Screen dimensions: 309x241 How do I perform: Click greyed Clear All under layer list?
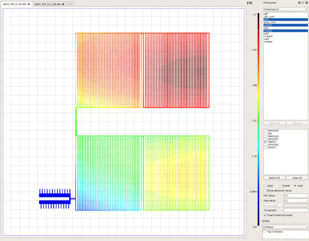297,123
